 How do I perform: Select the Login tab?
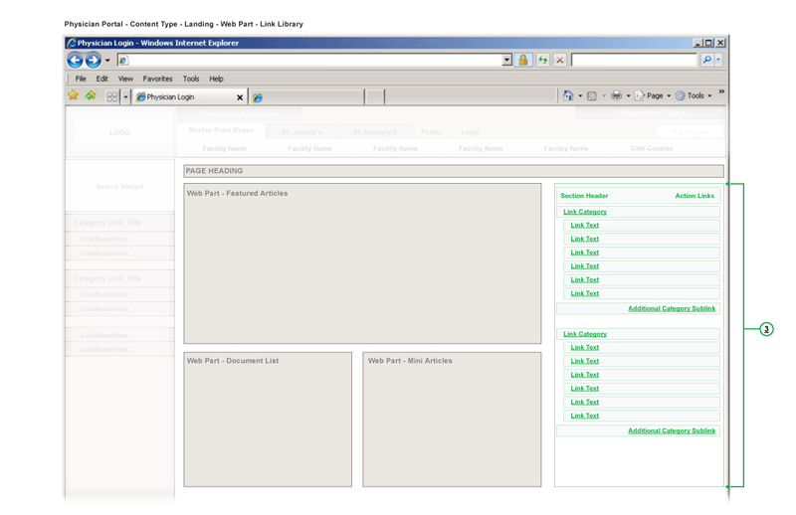[470, 132]
